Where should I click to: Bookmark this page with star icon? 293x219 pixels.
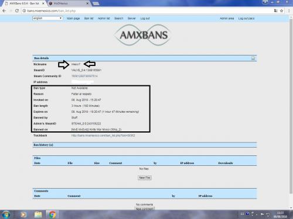(x=281, y=11)
